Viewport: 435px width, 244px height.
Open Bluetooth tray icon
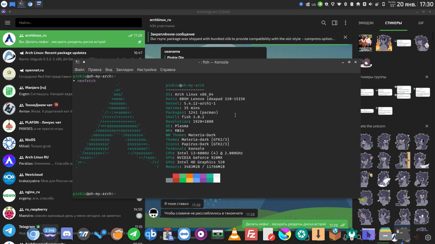tap(346, 4)
